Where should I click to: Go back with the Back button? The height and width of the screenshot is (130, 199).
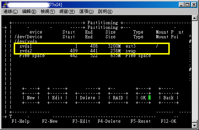[x=169, y=98]
